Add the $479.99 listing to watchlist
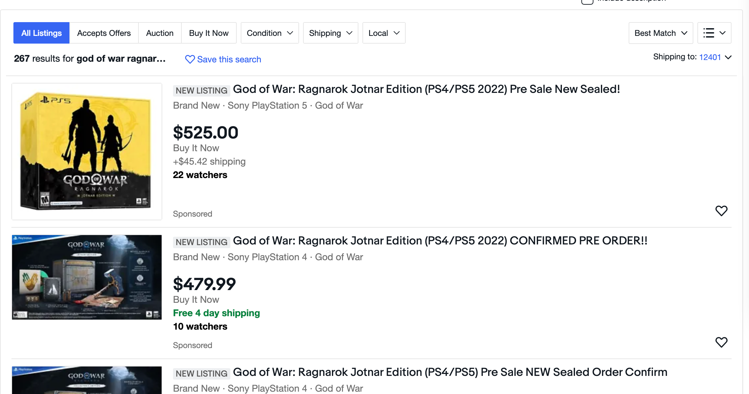The image size is (749, 394). (x=721, y=342)
